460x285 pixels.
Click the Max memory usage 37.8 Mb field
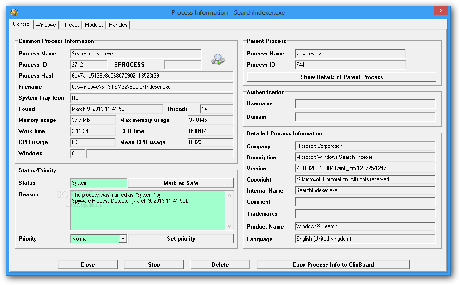(x=210, y=120)
